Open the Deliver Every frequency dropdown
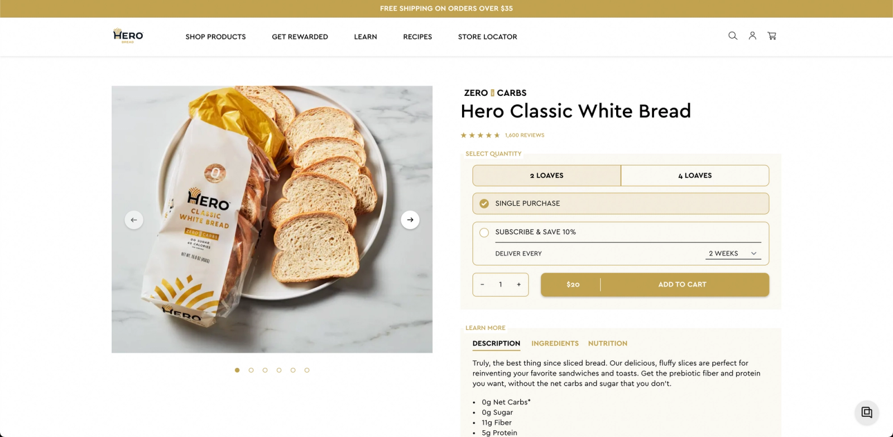Viewport: 893px width, 437px height. [x=732, y=253]
